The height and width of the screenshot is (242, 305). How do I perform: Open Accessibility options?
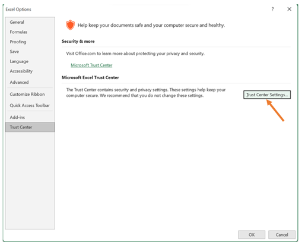30,71
